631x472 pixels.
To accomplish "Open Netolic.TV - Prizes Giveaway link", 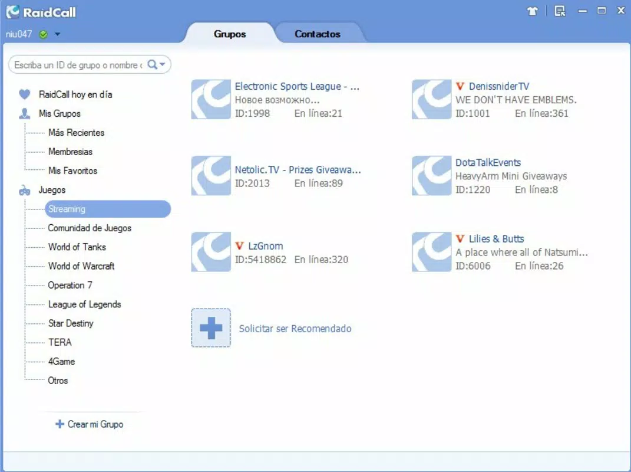I will pos(298,170).
